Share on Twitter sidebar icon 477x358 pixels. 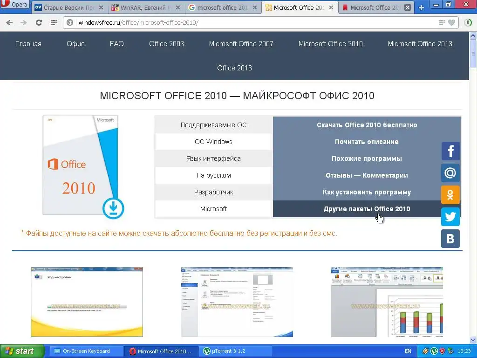point(450,217)
